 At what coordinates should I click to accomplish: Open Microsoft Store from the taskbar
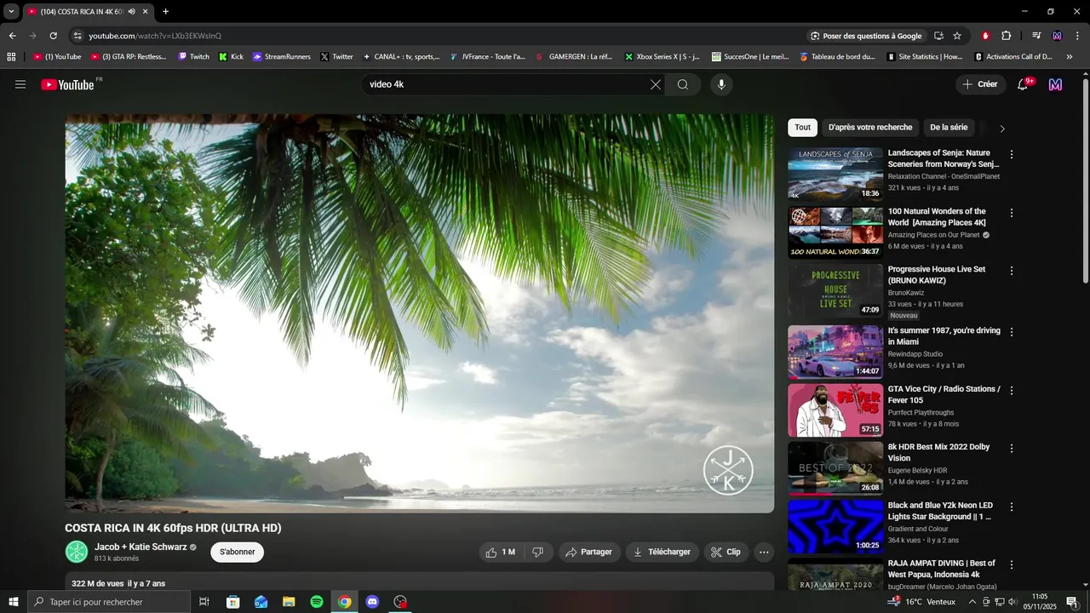(x=232, y=602)
